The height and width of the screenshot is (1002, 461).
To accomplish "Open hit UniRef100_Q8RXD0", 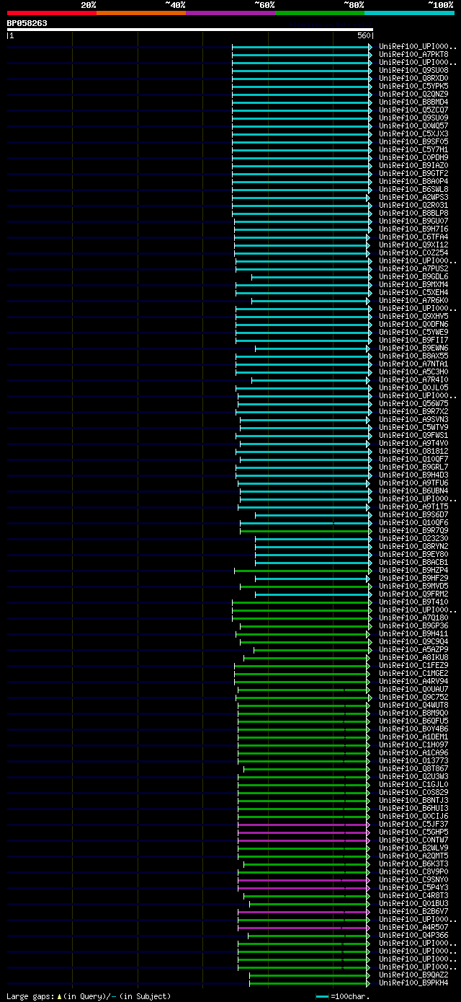I will [x=413, y=78].
